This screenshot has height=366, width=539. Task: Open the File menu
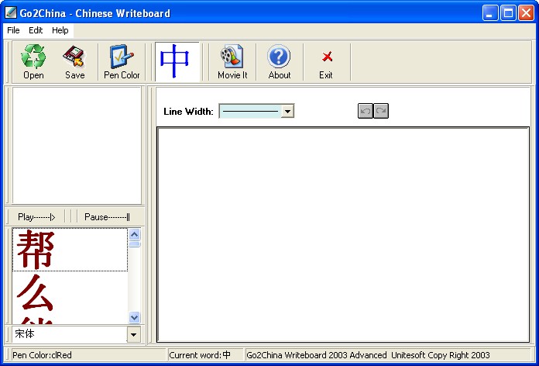point(13,30)
